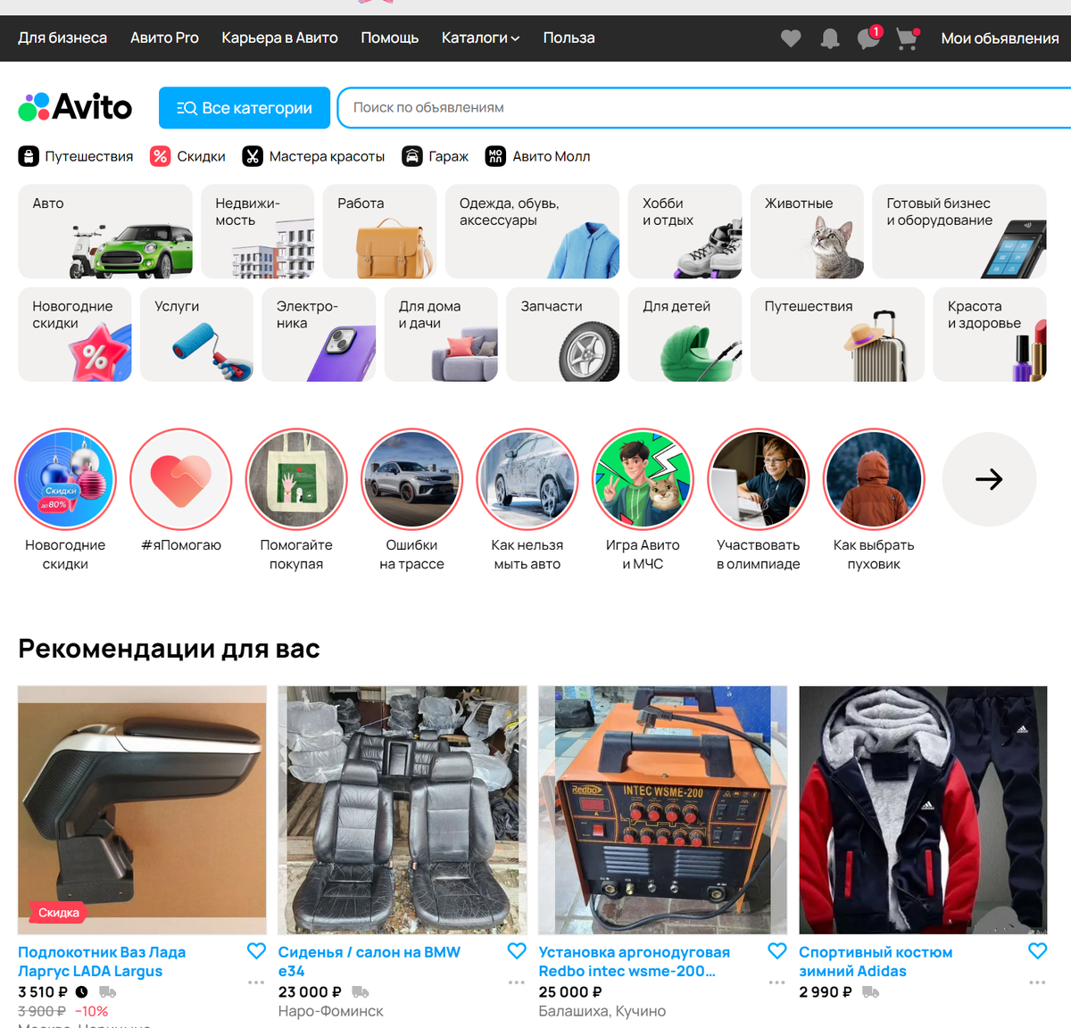The width and height of the screenshot is (1071, 1028).
Task: Open Подлокотник Ваз Лада Ларгус listing title
Action: click(x=102, y=962)
